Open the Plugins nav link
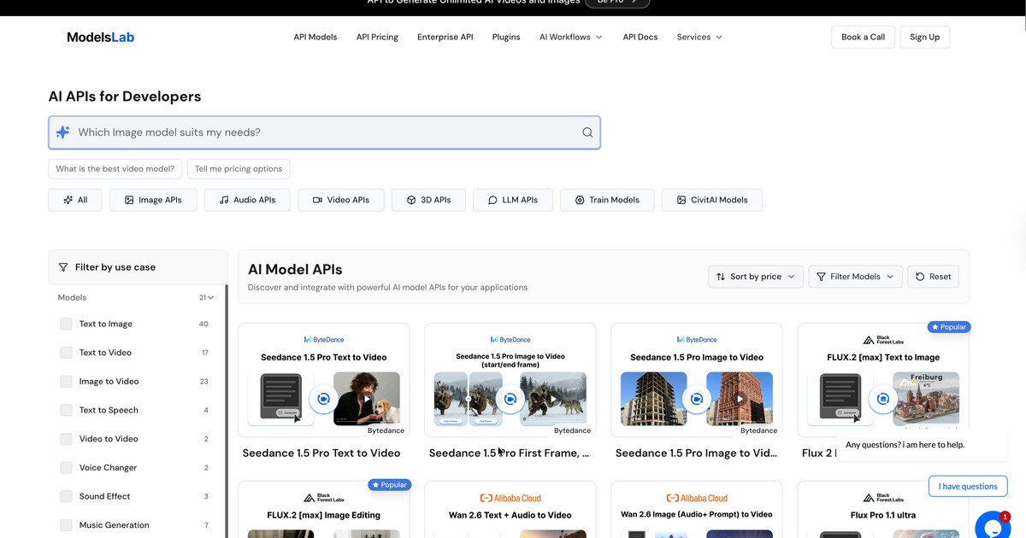The width and height of the screenshot is (1026, 538). [506, 37]
